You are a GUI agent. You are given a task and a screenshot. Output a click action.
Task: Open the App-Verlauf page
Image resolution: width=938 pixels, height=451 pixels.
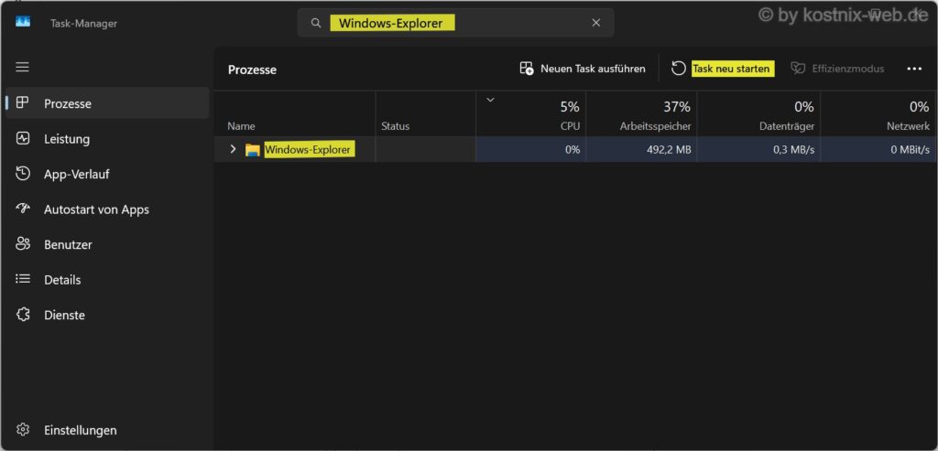pos(108,174)
